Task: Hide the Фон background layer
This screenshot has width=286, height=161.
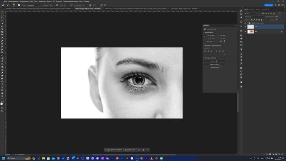Action: [245, 32]
